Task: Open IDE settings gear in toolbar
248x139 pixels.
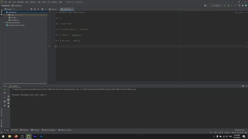Action: pyautogui.click(x=243, y=5)
